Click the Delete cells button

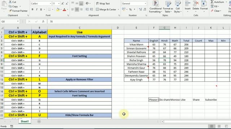click(x=196, y=7)
